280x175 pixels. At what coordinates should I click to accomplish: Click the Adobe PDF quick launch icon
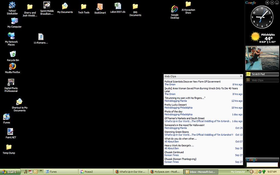[31, 172]
